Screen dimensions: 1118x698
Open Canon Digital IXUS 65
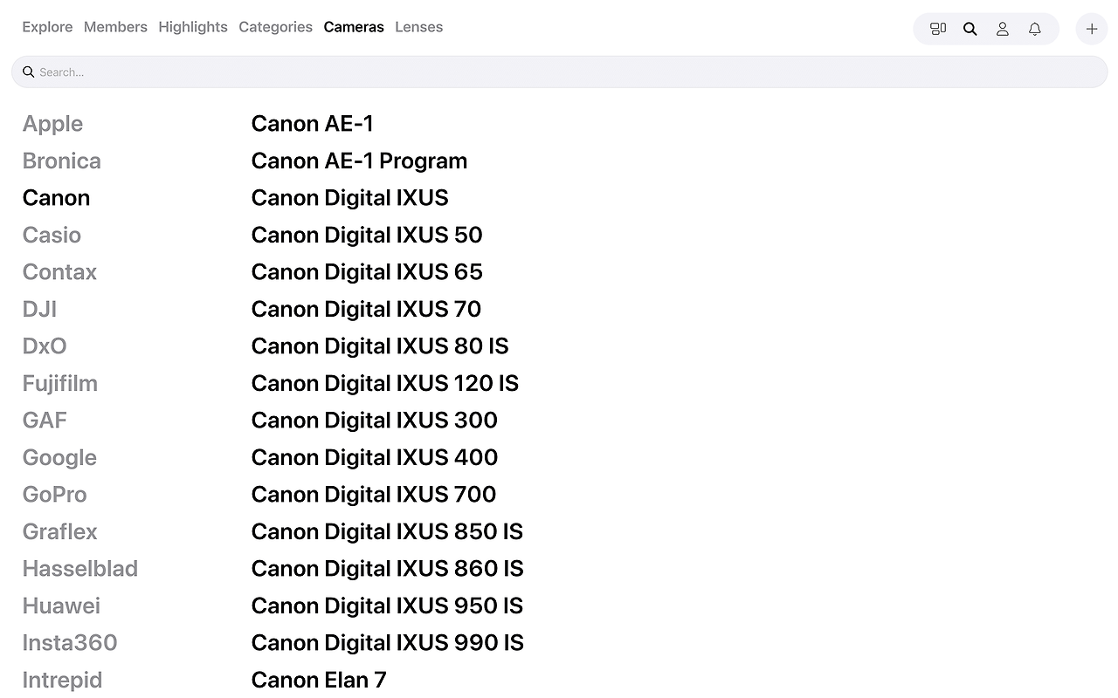point(367,272)
